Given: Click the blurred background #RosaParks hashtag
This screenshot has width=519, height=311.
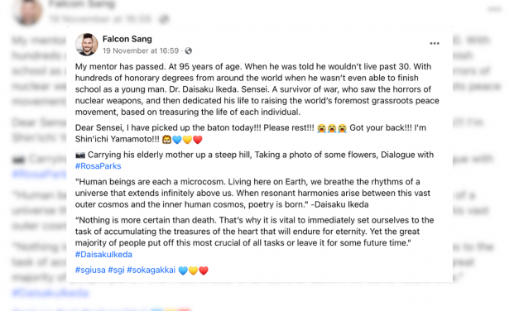Looking at the screenshot, I should [39, 174].
